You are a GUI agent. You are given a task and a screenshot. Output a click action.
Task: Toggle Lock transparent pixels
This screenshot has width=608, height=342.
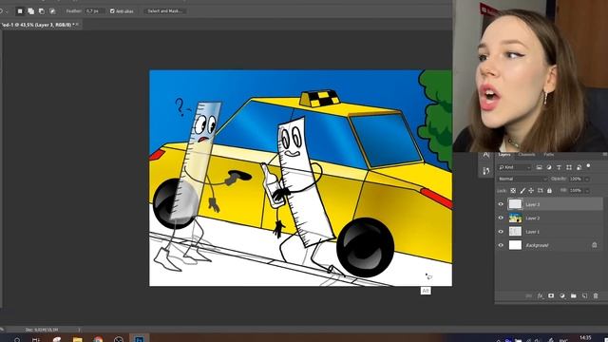513,190
